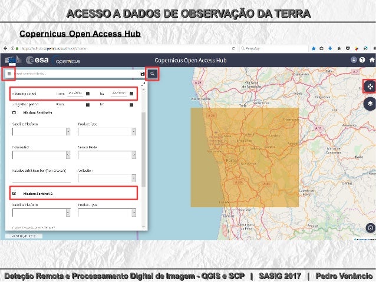
Task: Open Sentinel-1 Satellite Platform dropdown
Action: point(41,131)
